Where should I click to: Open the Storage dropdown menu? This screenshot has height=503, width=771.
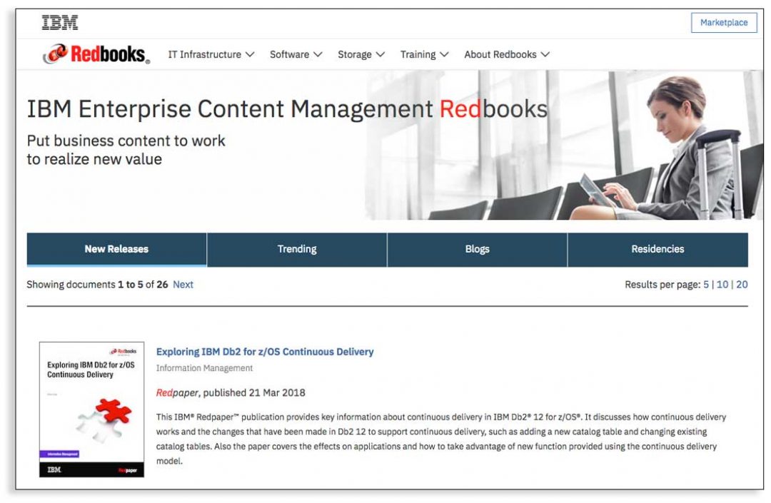(x=361, y=54)
